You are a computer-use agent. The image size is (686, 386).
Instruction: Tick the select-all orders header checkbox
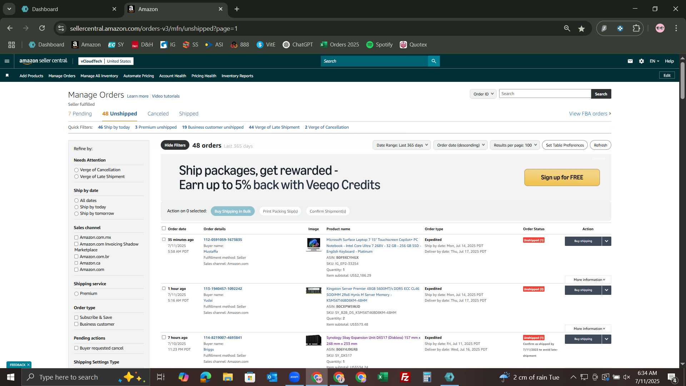coord(164,228)
